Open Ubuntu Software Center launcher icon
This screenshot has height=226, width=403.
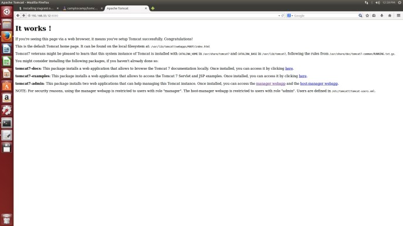[6, 86]
